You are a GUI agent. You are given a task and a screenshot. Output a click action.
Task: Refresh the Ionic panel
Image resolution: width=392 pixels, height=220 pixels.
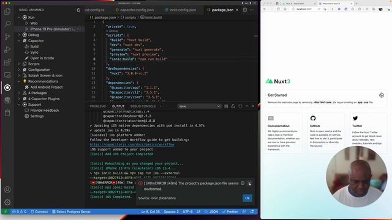click(x=78, y=10)
